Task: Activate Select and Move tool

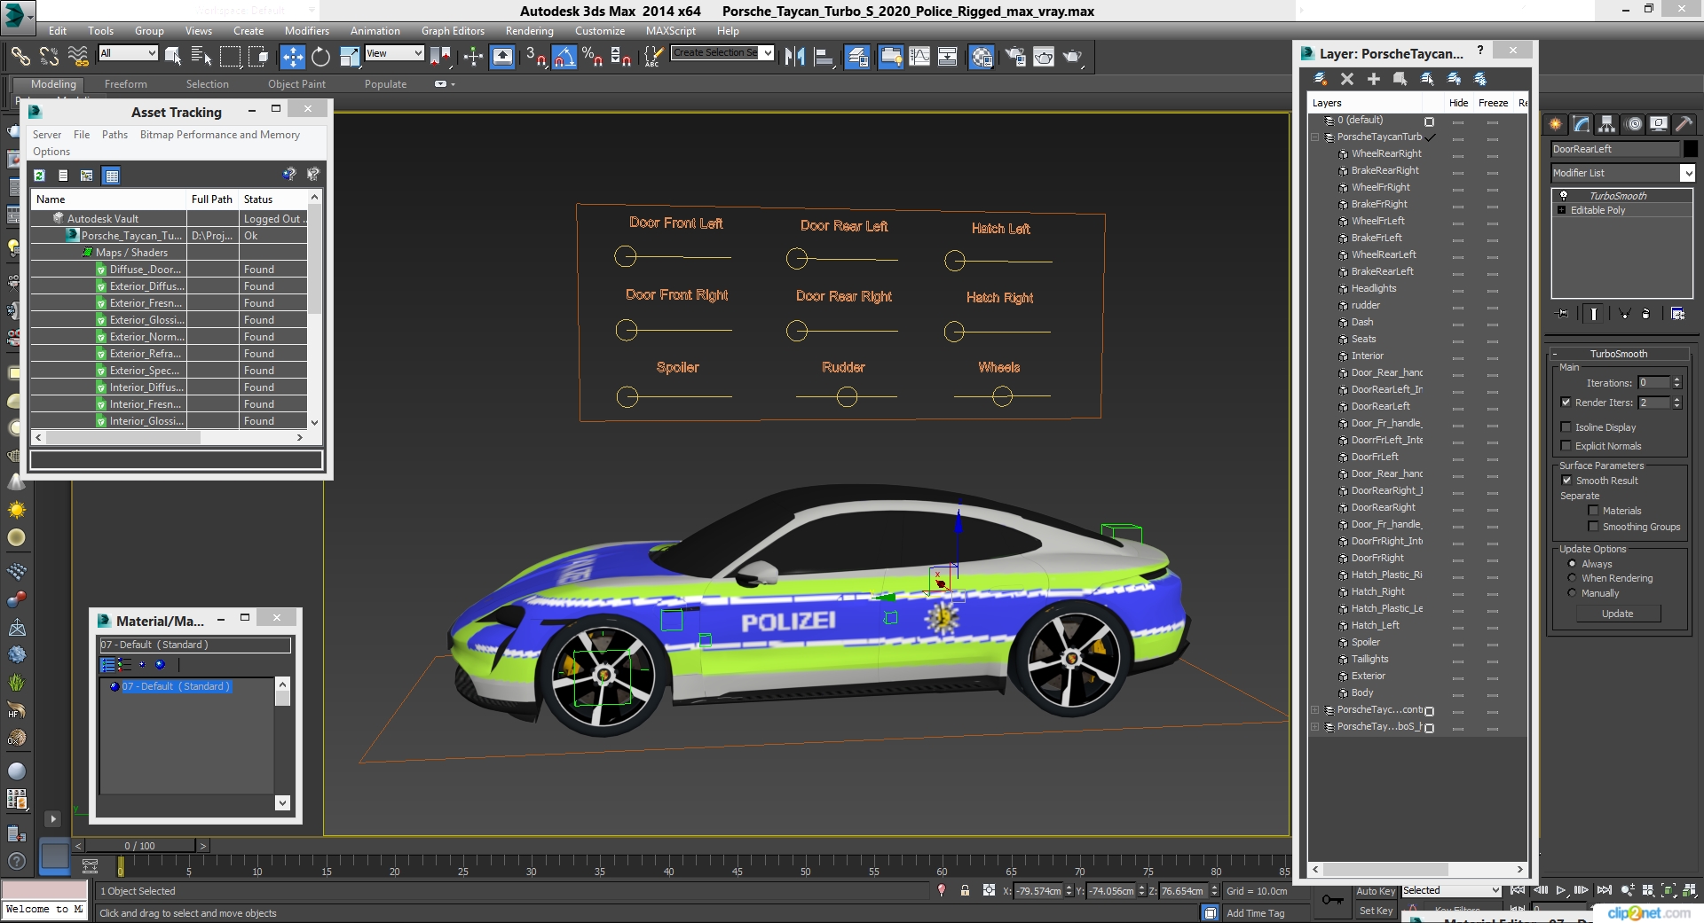Action: pos(292,57)
